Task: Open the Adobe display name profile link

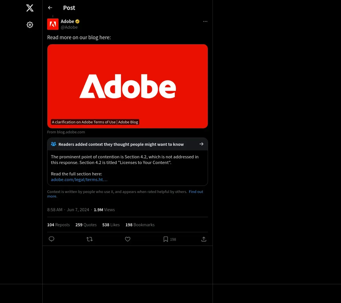Action: point(67,21)
